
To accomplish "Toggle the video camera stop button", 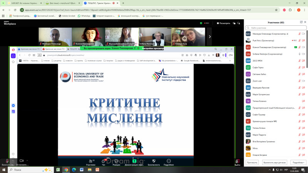I will click(22, 161).
